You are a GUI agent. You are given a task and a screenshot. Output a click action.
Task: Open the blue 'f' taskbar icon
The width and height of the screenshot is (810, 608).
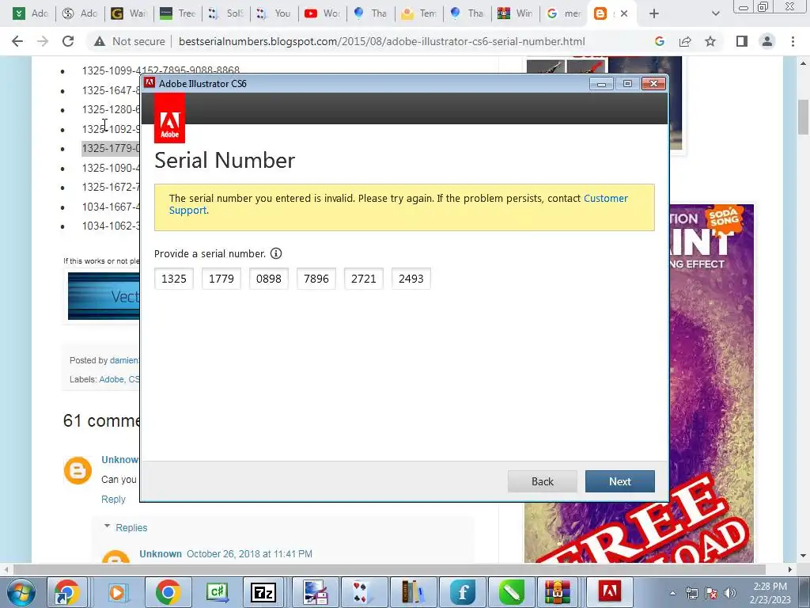463,592
